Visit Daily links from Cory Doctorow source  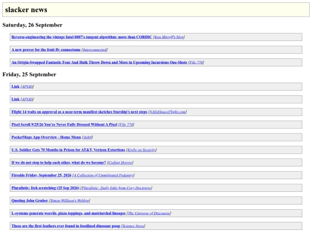[116, 188]
